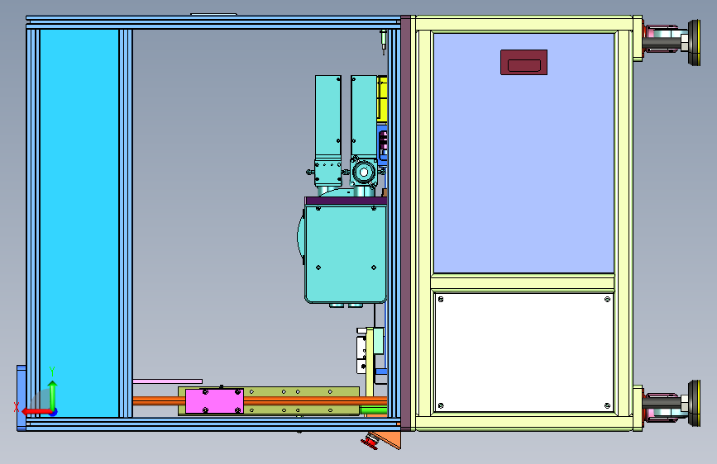Click the green Y axis arrow

tap(53, 395)
